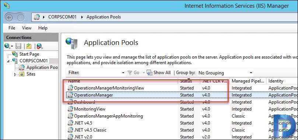Sort by the Identity column header
Viewport: 298px width, 140px height.
click(282, 81)
